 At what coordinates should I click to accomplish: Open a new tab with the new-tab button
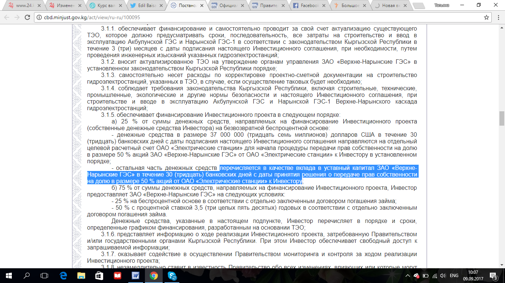[x=418, y=6]
